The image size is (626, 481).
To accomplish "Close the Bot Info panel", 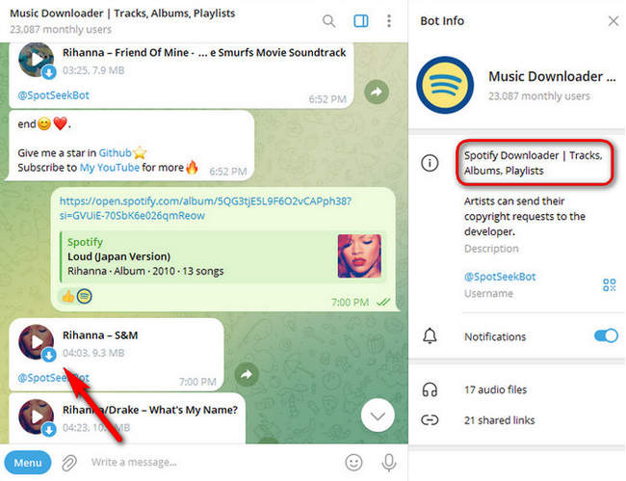I will pyautogui.click(x=613, y=20).
